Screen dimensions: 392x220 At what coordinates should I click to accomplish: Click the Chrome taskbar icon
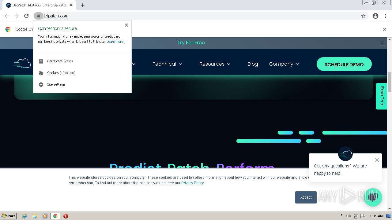click(55, 216)
